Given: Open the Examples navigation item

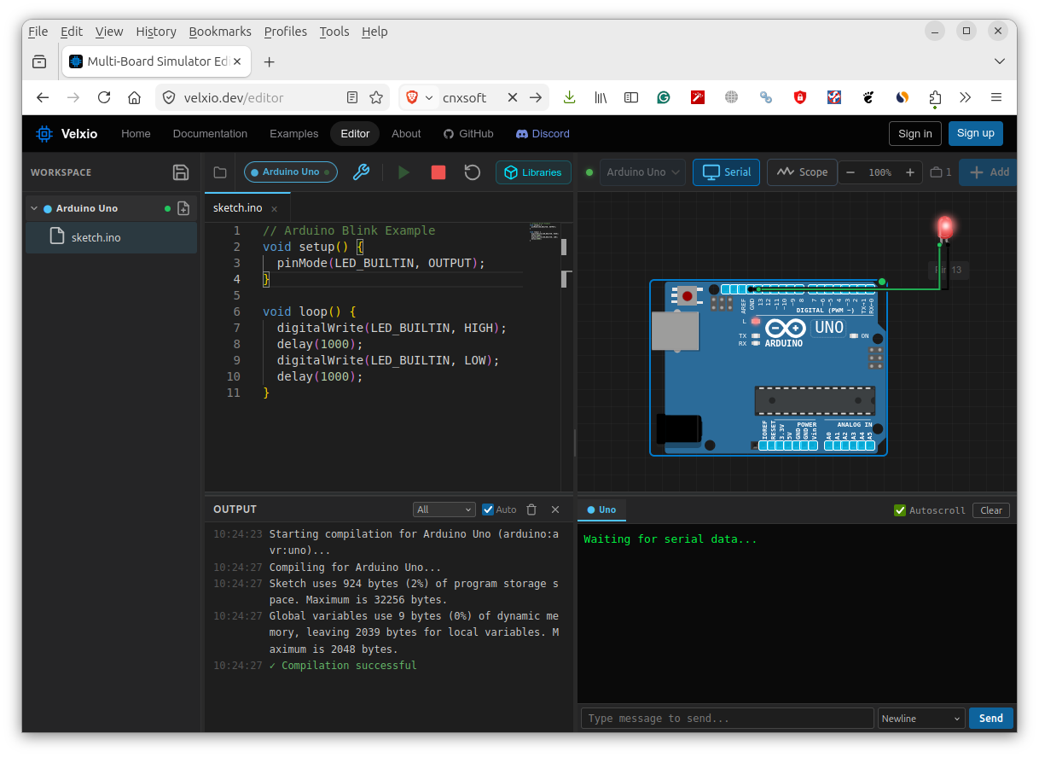Looking at the screenshot, I should 293,134.
